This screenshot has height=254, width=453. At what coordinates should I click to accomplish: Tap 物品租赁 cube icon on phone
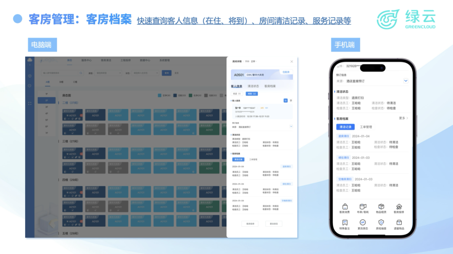[x=381, y=207]
